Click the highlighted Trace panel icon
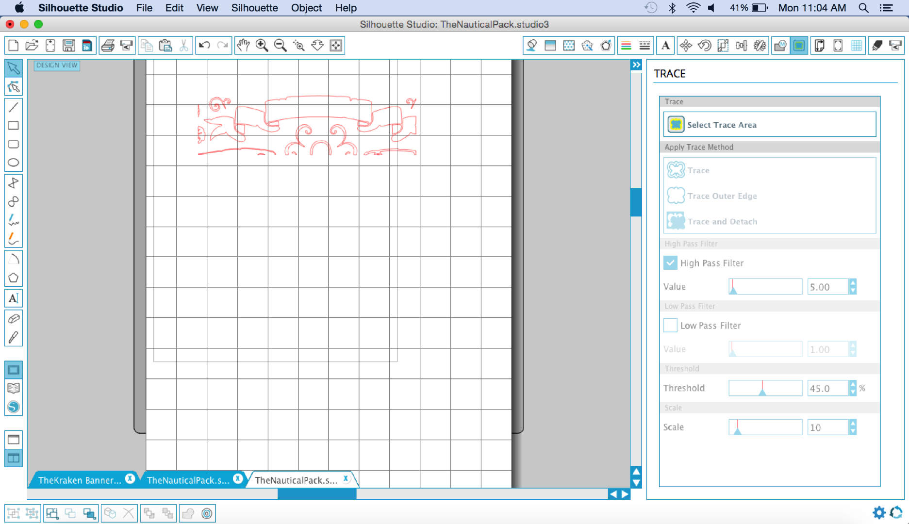The image size is (909, 524). point(799,46)
